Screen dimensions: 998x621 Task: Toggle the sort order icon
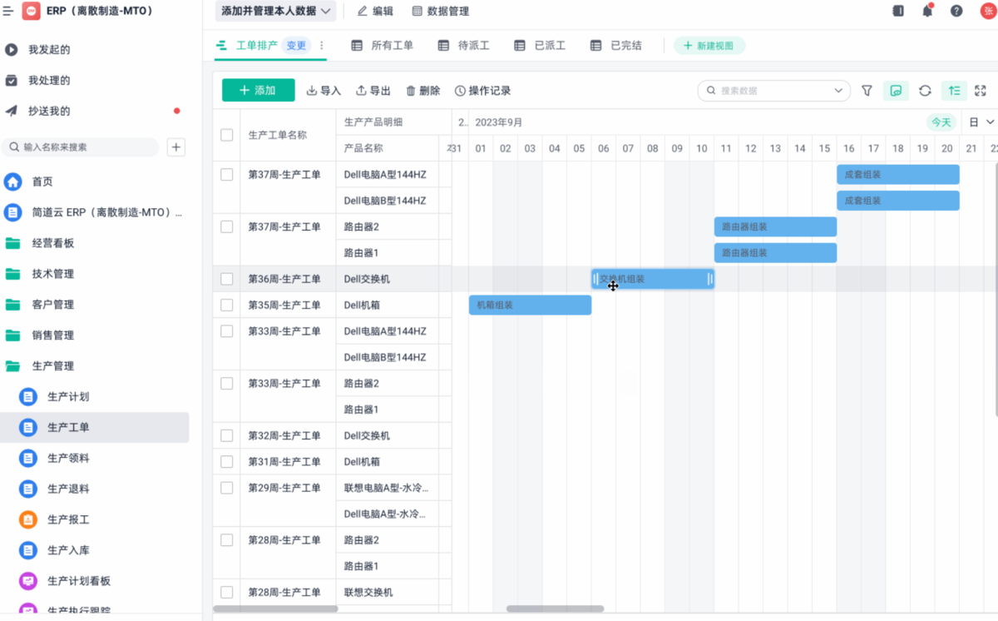pos(953,91)
